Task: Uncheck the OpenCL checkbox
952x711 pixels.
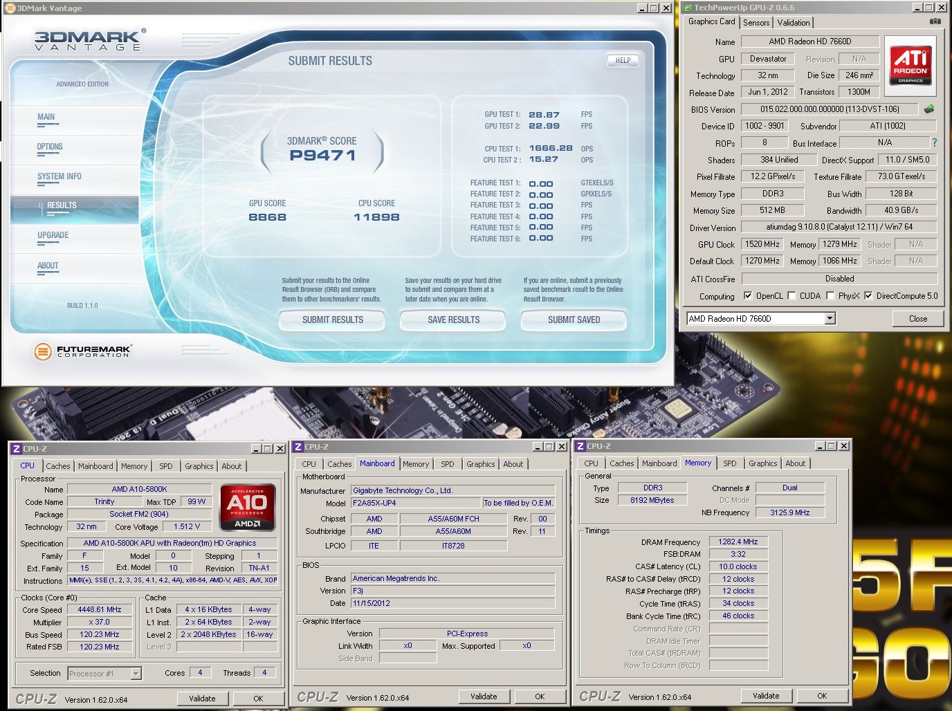Action: [x=747, y=296]
